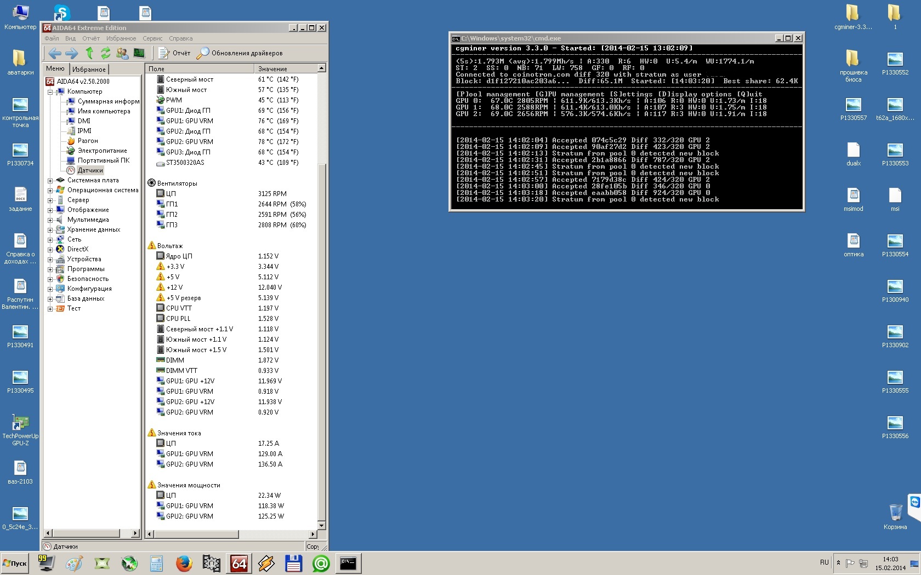Screen dimensions: 921x575
Task: Expand the DirectX tree node
Action: click(50, 249)
